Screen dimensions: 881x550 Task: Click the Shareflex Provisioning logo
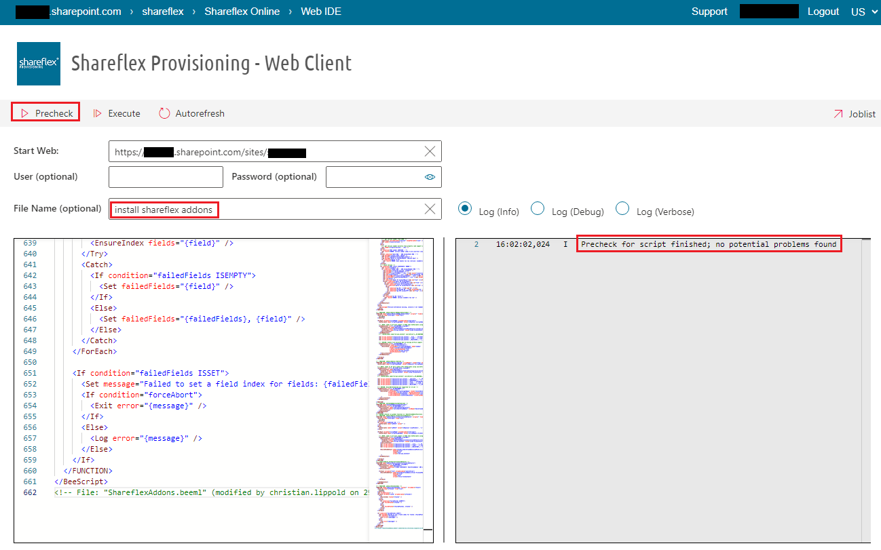[x=39, y=64]
